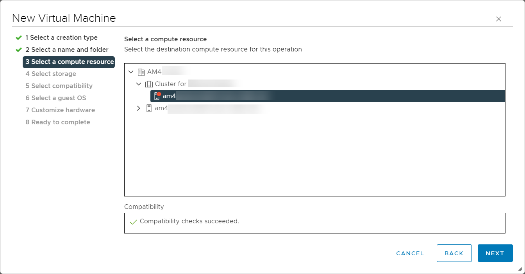525x274 pixels.
Task: Go back with the Back button
Action: point(454,253)
